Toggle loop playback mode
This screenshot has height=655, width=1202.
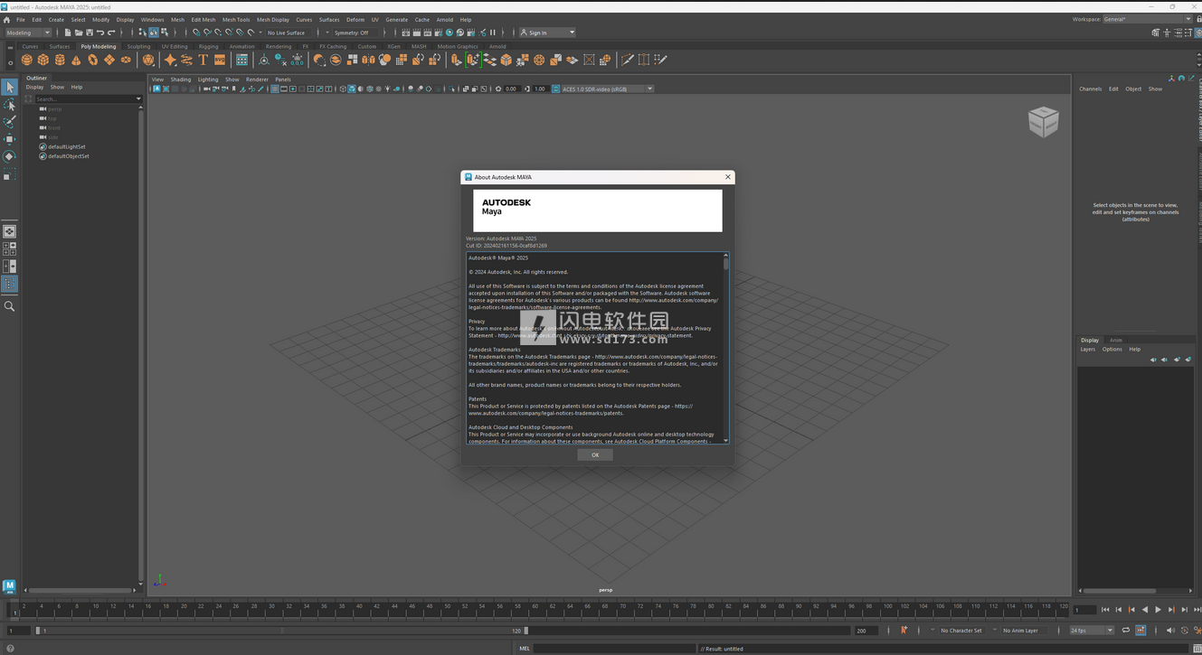coord(1126,631)
